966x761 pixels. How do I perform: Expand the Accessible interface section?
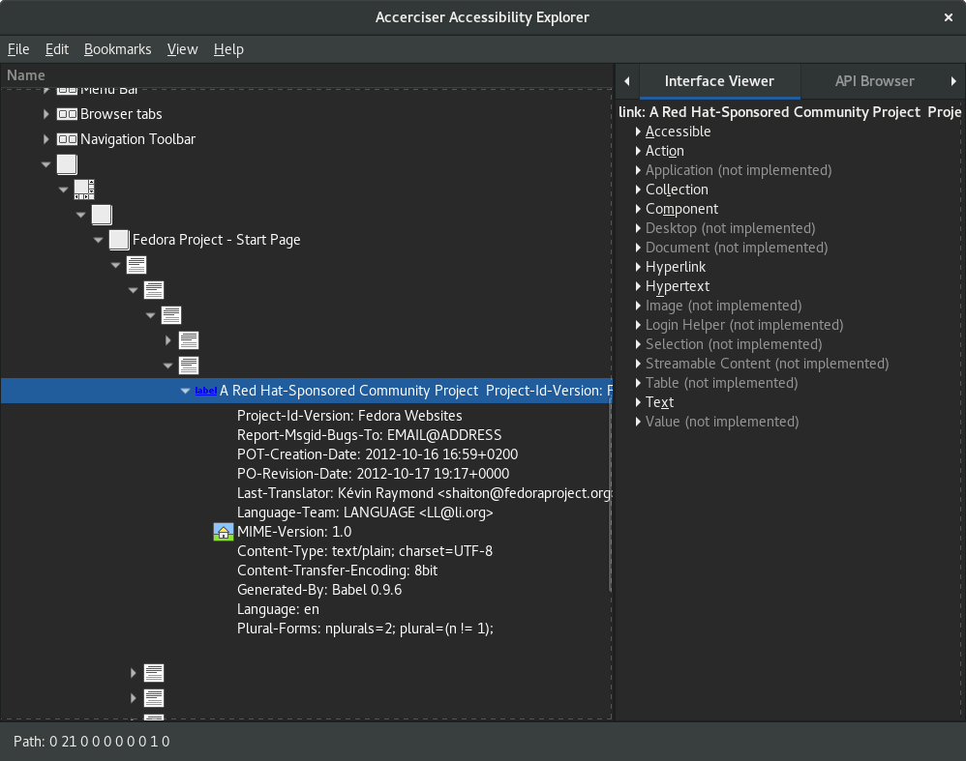(x=638, y=132)
